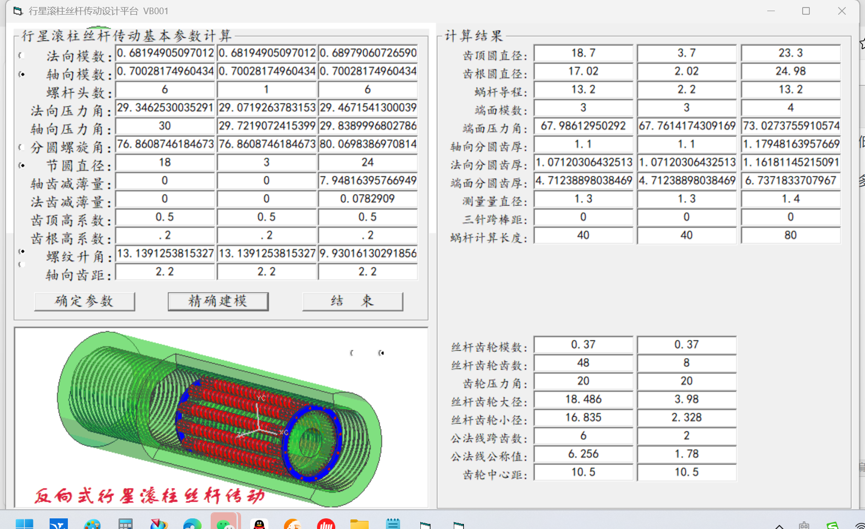The height and width of the screenshot is (529, 865).
Task: Open WeChat from the taskbar
Action: pyautogui.click(x=225, y=524)
